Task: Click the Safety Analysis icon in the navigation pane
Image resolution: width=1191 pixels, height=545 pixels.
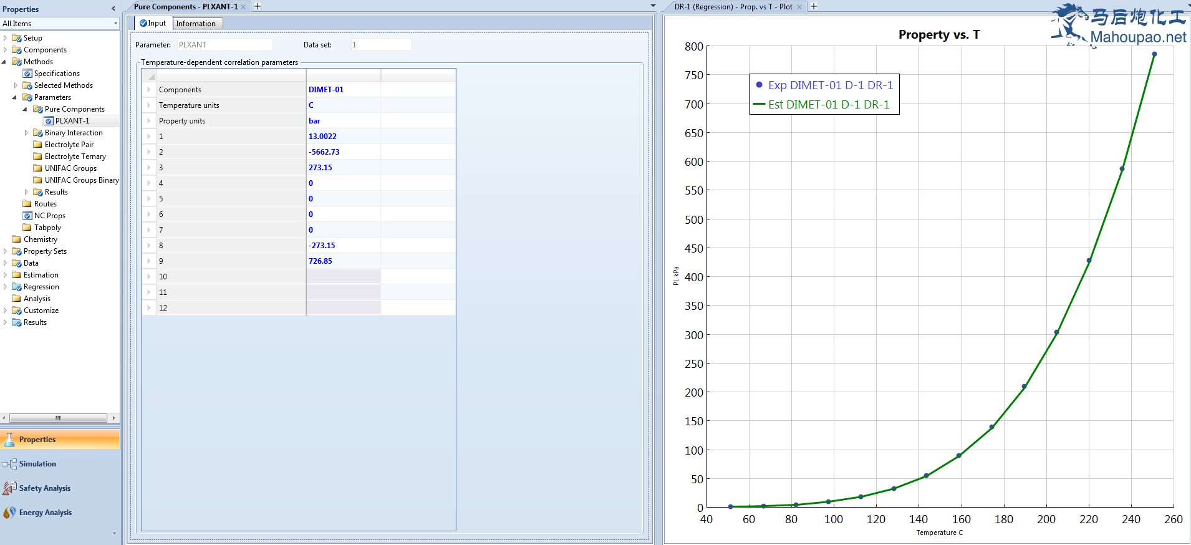Action: point(9,488)
